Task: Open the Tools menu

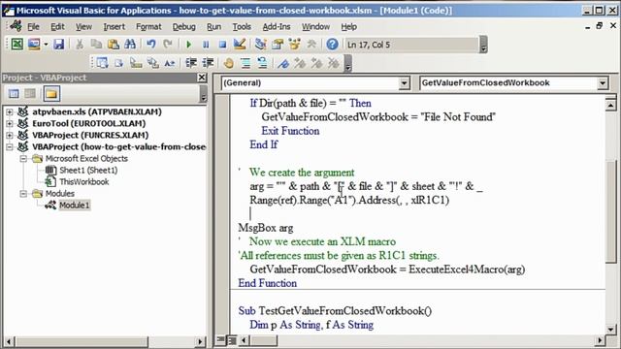Action: click(x=242, y=26)
